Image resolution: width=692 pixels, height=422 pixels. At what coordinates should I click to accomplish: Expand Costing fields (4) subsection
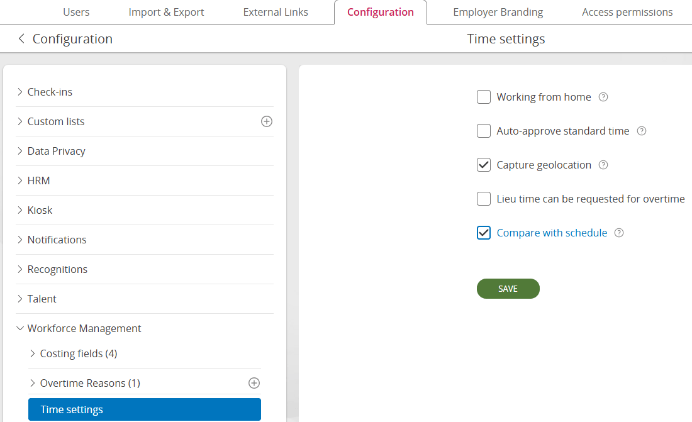pos(78,353)
